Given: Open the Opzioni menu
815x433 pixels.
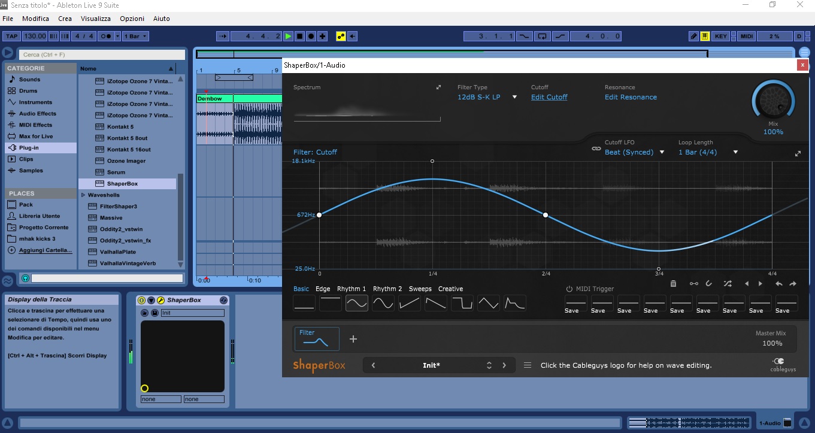Looking at the screenshot, I should click(x=132, y=19).
